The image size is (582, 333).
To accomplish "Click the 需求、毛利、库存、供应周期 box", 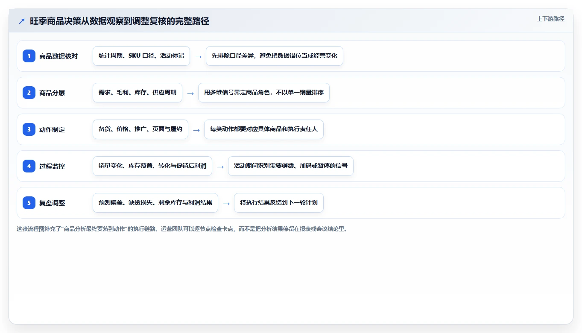I will 137,93.
